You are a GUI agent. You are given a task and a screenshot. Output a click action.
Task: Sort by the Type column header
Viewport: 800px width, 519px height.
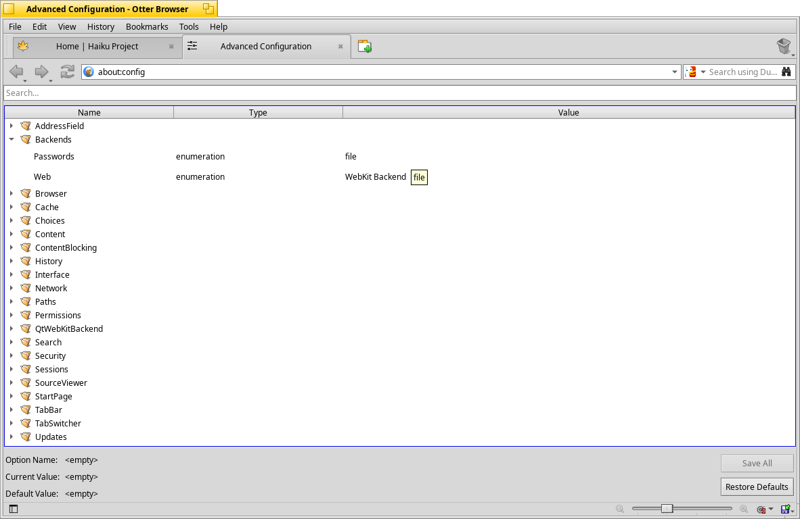[258, 113]
